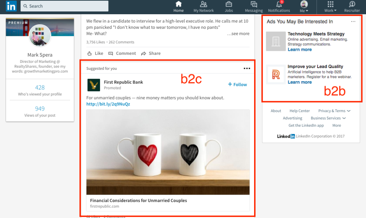The height and width of the screenshot is (218, 366).
Task: Open First Republic Bank company name
Action: pos(123,82)
